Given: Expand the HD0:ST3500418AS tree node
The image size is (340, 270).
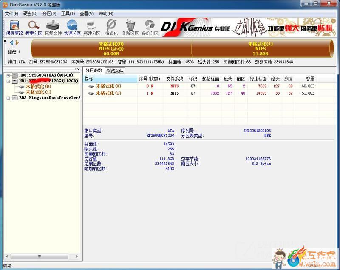Looking at the screenshot, I should [8, 75].
